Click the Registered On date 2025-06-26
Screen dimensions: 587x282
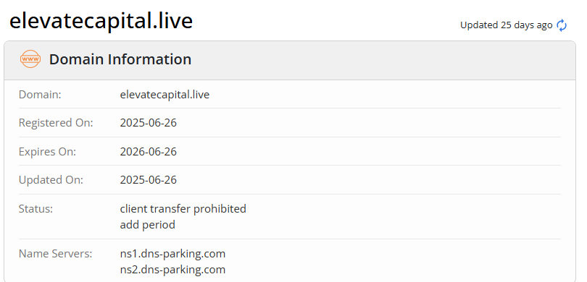point(149,123)
